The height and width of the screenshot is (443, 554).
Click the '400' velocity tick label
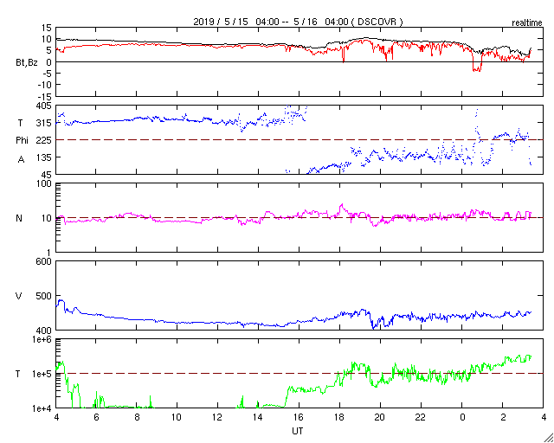pyautogui.click(x=44, y=330)
